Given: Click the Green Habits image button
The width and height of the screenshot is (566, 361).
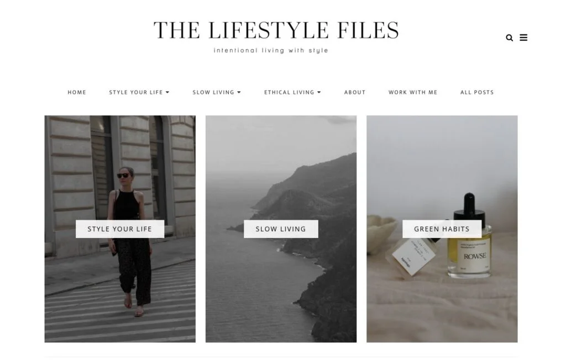Looking at the screenshot, I should (442, 229).
